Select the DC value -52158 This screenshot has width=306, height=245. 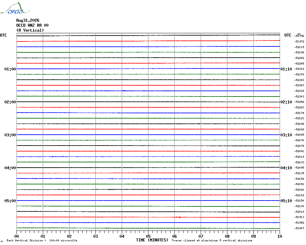299,179
